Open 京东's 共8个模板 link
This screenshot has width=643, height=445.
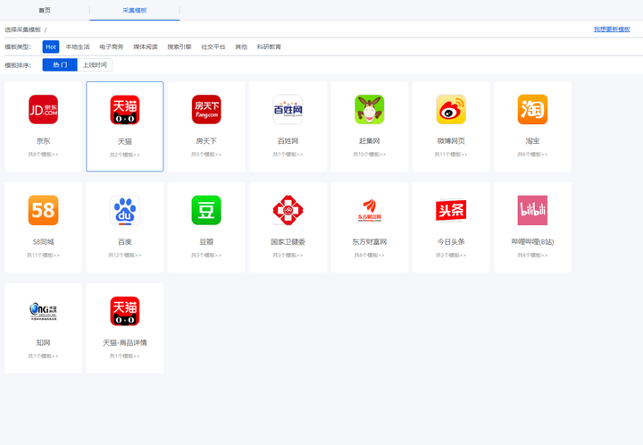pyautogui.click(x=43, y=155)
